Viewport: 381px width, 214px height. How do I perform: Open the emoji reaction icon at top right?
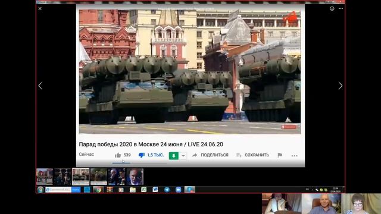tap(332, 8)
